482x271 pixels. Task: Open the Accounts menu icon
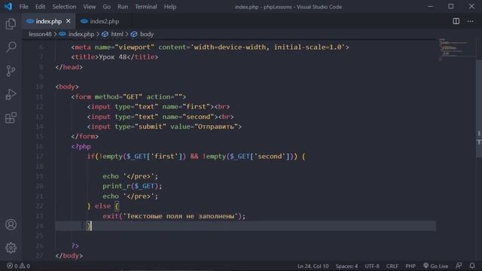[11, 224]
